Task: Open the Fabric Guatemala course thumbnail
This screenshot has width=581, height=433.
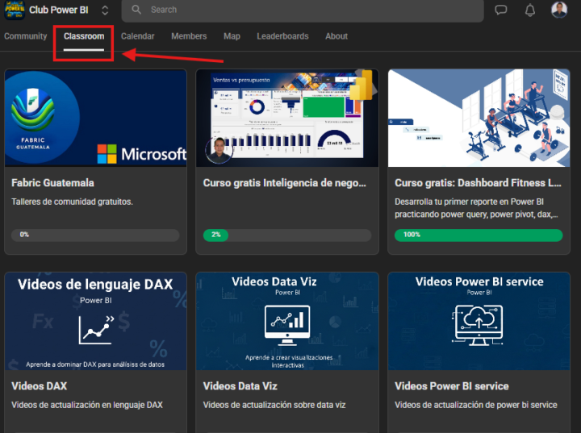Action: (95, 118)
